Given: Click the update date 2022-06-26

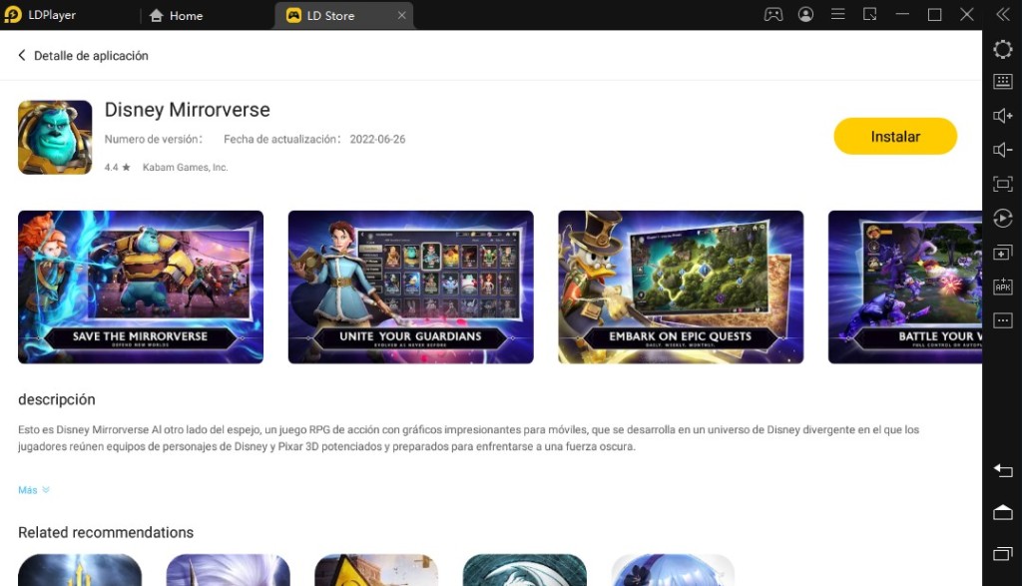Looking at the screenshot, I should coord(377,139).
